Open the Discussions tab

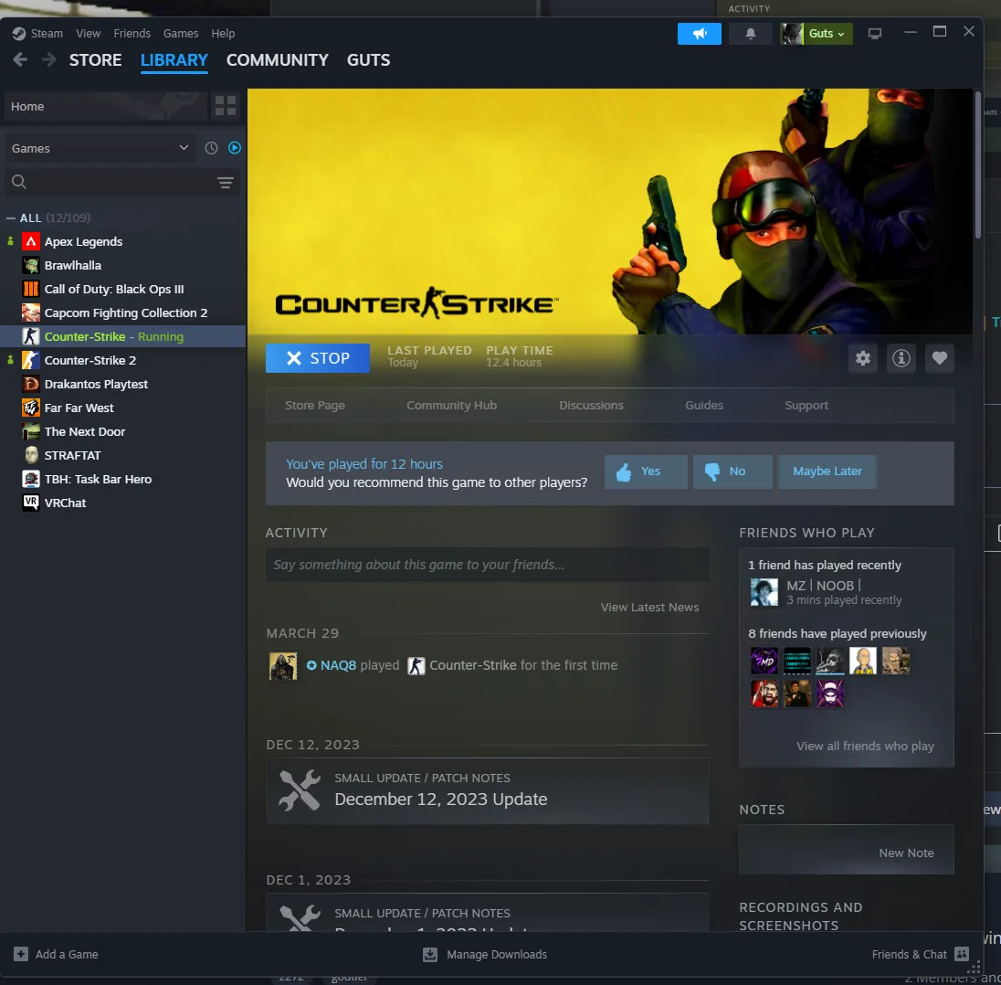point(591,405)
